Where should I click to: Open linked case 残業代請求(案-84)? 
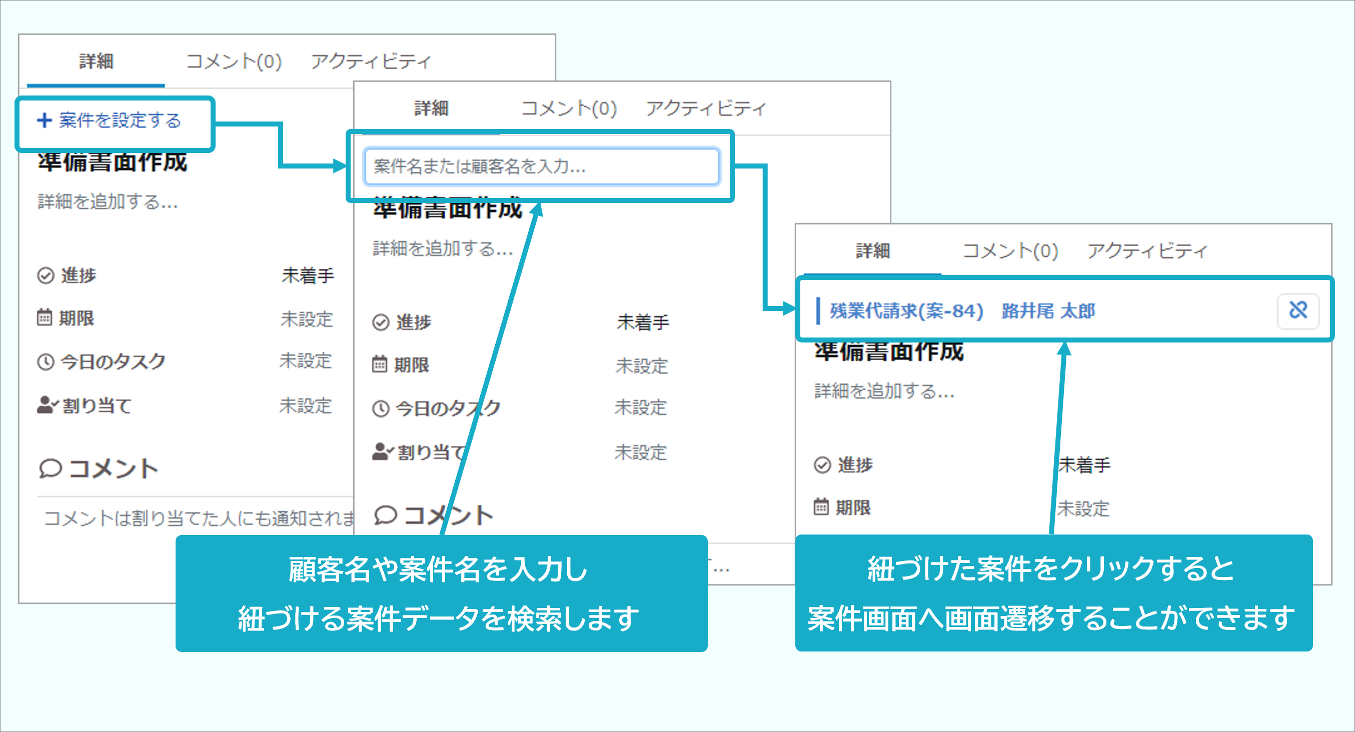[x=906, y=311]
